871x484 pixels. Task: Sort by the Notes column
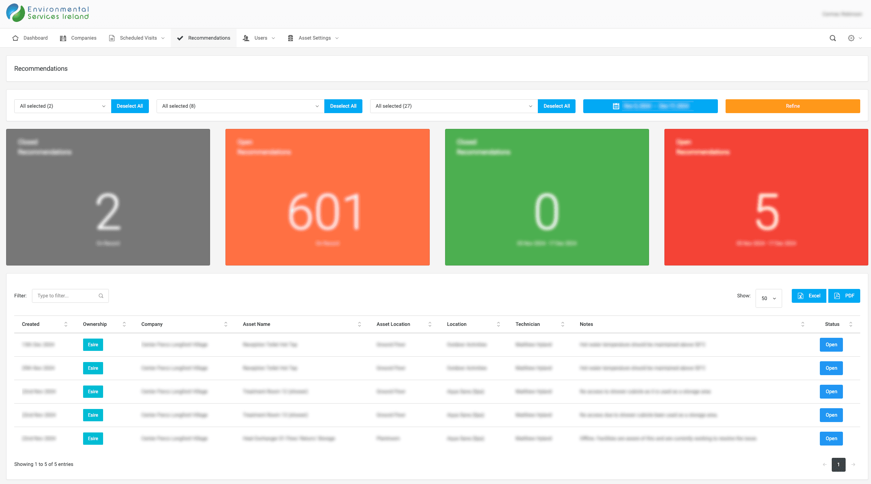[692, 324]
